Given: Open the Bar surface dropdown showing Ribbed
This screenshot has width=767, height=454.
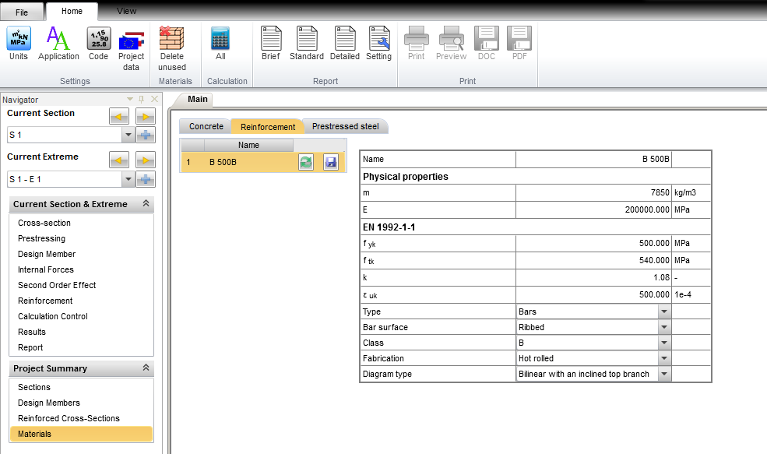Looking at the screenshot, I should coord(664,326).
